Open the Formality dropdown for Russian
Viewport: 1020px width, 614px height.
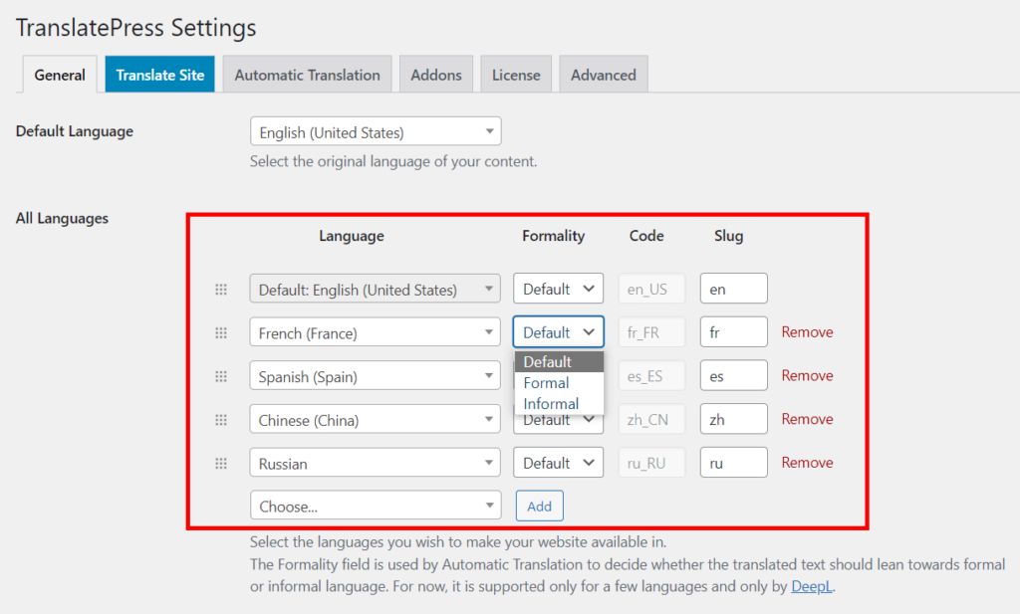[558, 462]
